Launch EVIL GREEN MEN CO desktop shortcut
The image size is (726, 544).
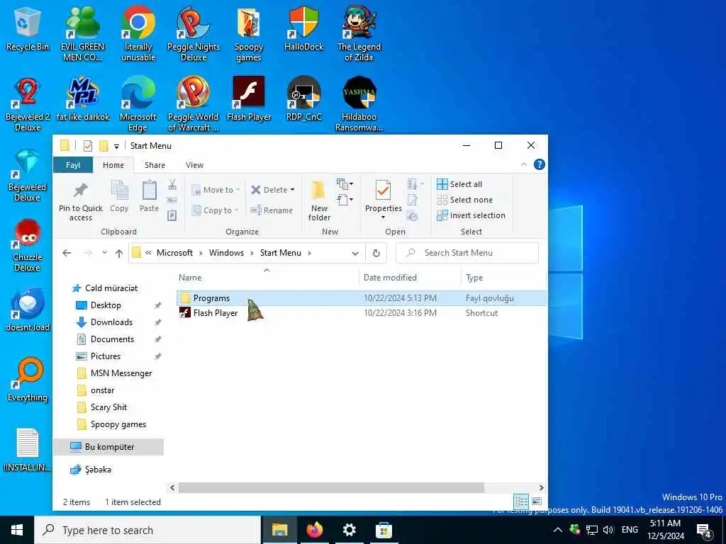[82, 34]
